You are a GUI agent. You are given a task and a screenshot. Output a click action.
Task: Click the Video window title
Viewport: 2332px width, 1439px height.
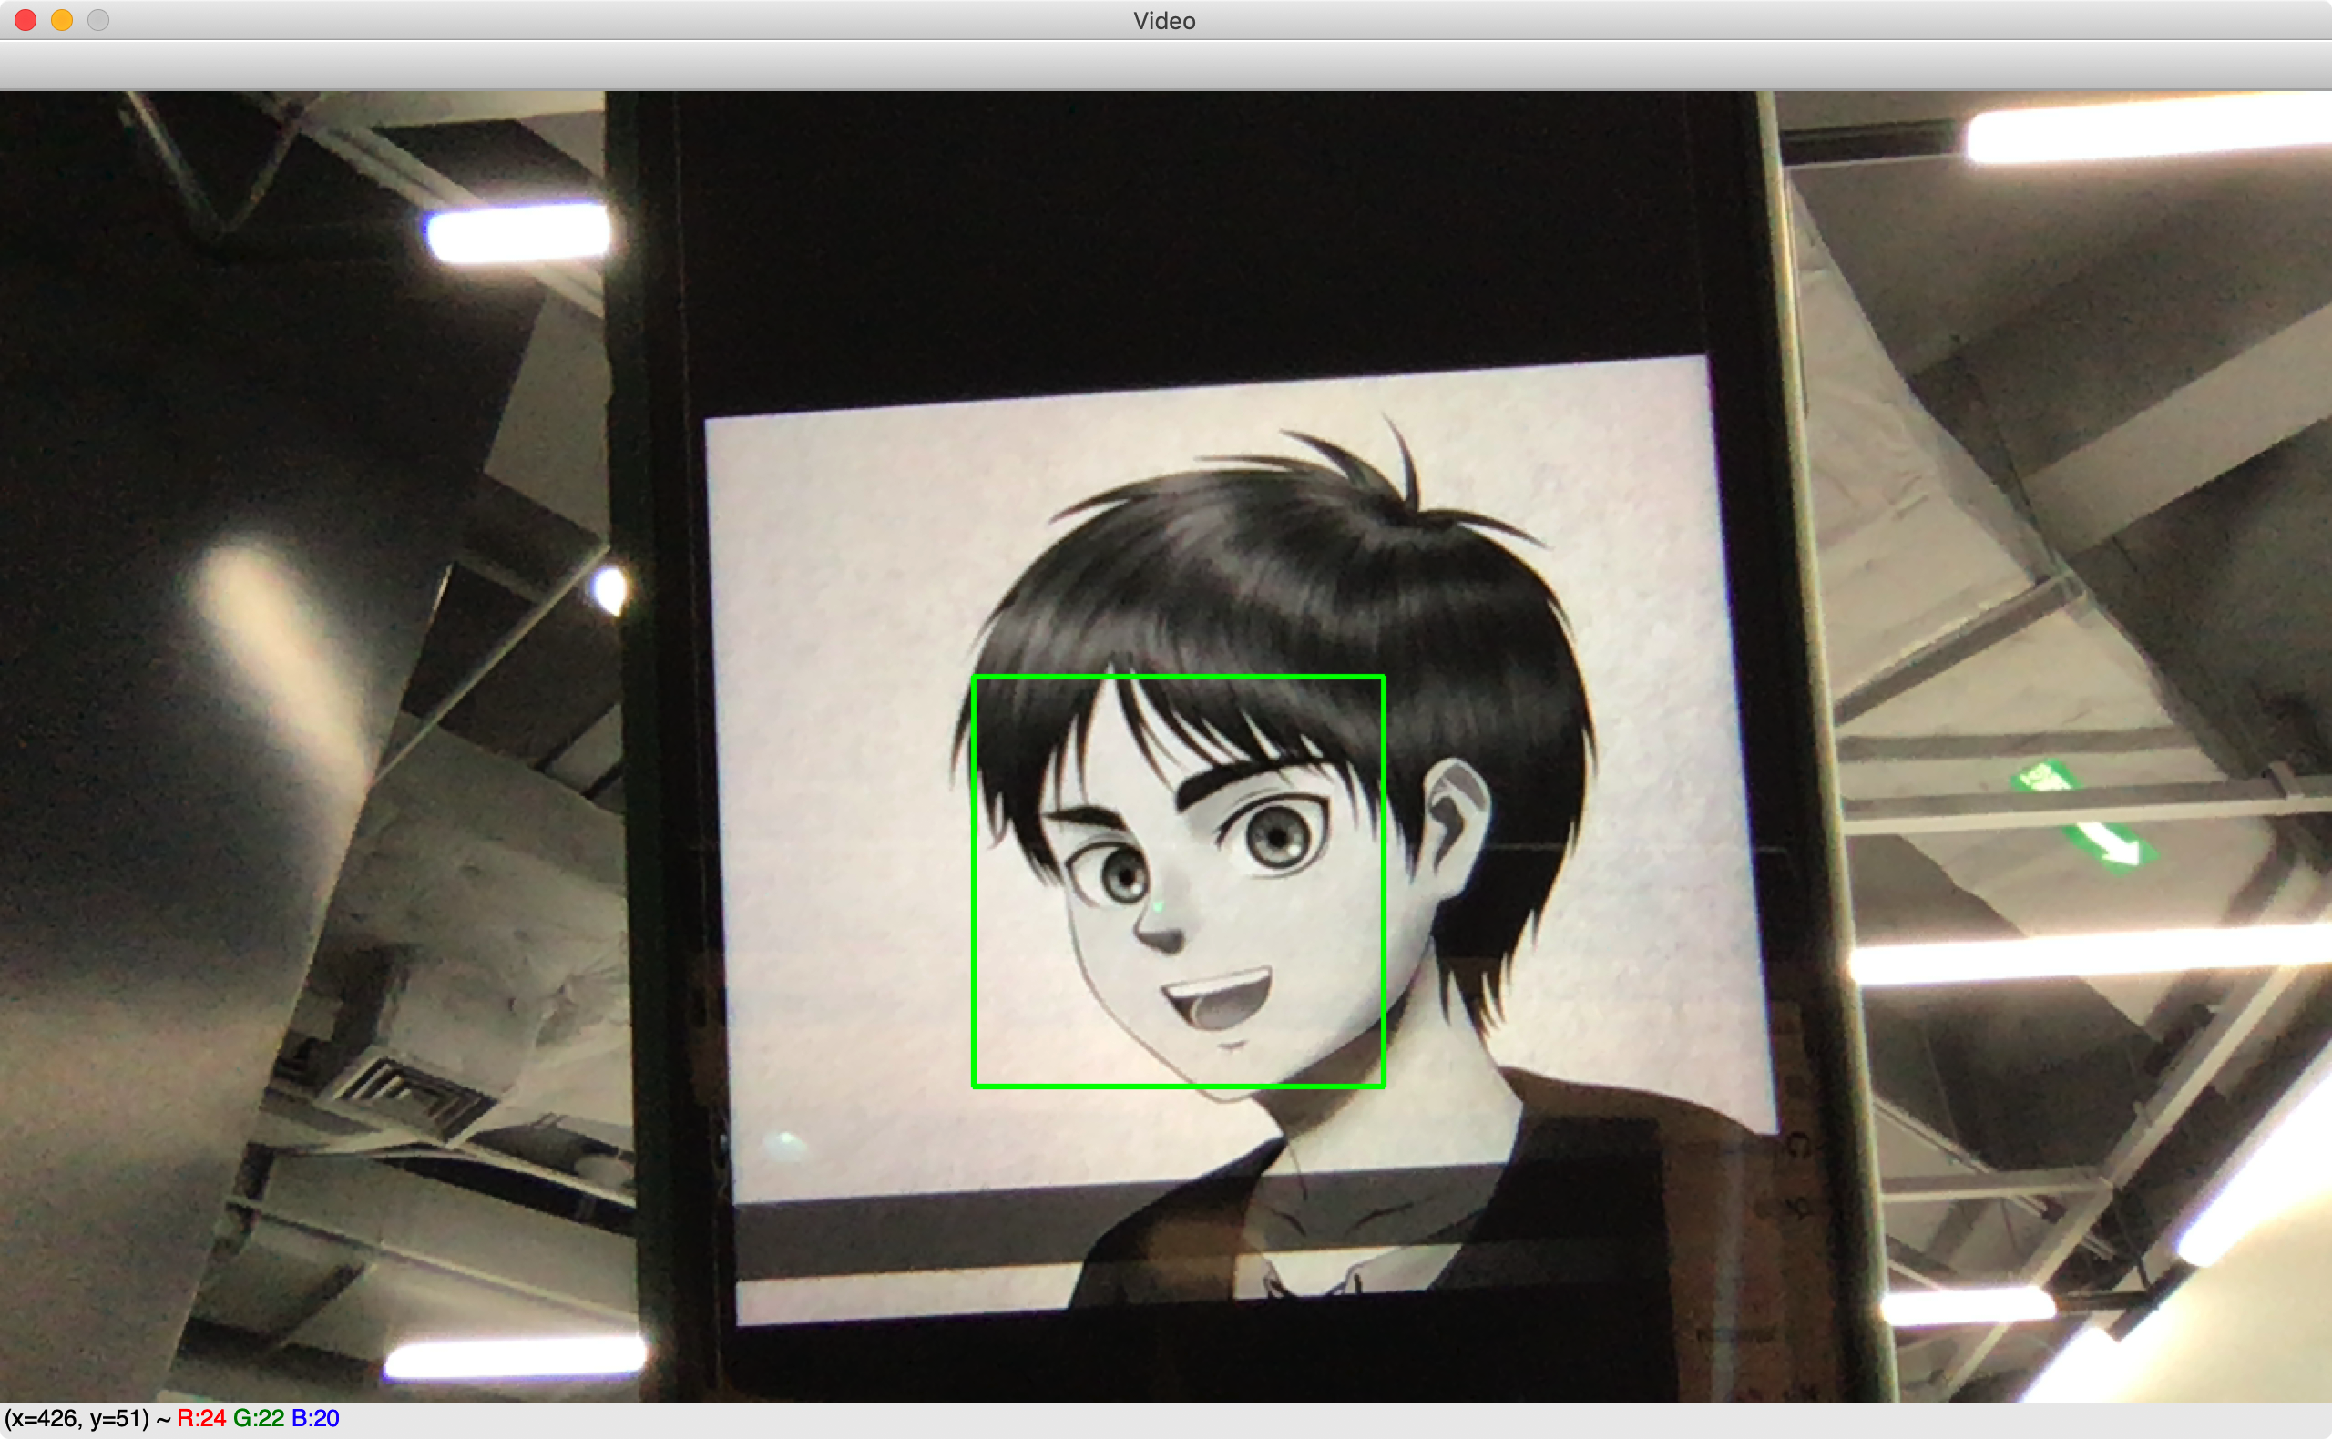pyautogui.click(x=1164, y=21)
